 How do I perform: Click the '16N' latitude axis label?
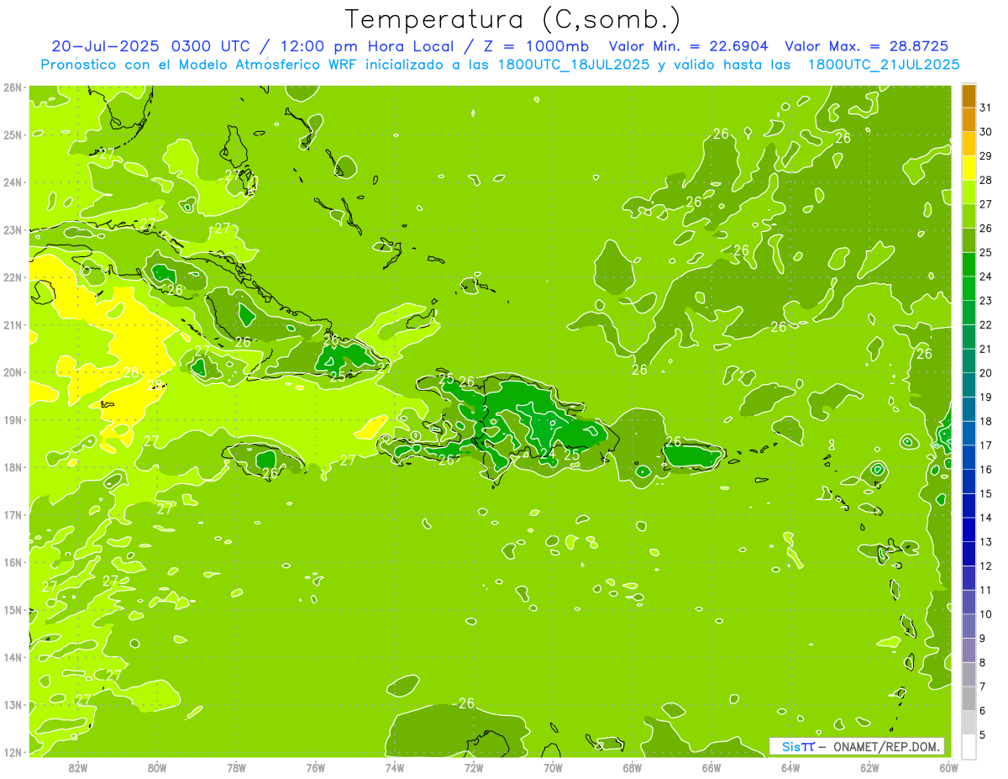pyautogui.click(x=13, y=562)
